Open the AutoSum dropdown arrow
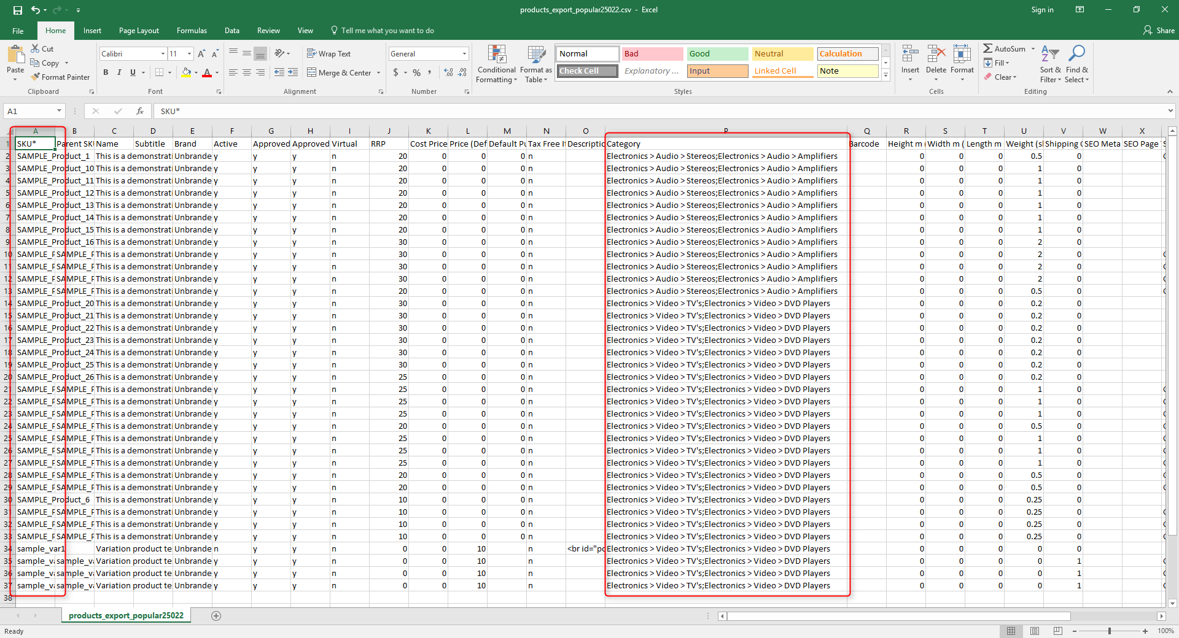 [1033, 48]
